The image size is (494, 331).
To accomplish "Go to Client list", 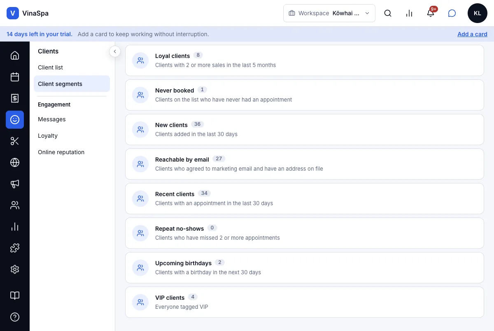I will [x=72, y=67].
